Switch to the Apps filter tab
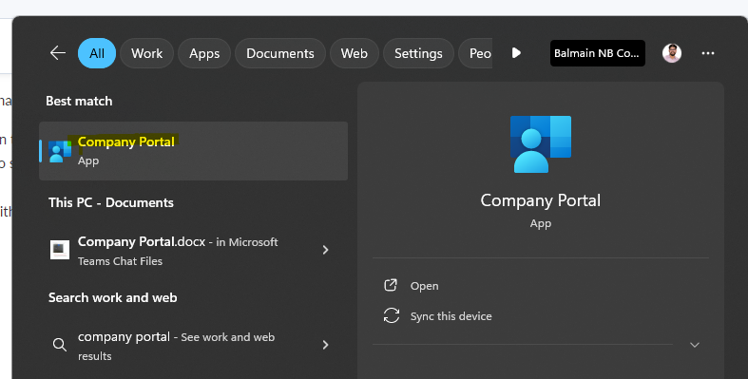 204,53
